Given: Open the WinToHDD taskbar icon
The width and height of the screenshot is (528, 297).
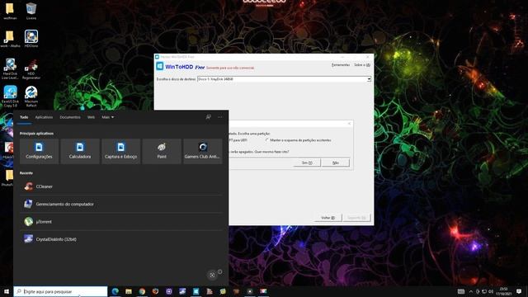Looking at the screenshot, I should point(196,291).
